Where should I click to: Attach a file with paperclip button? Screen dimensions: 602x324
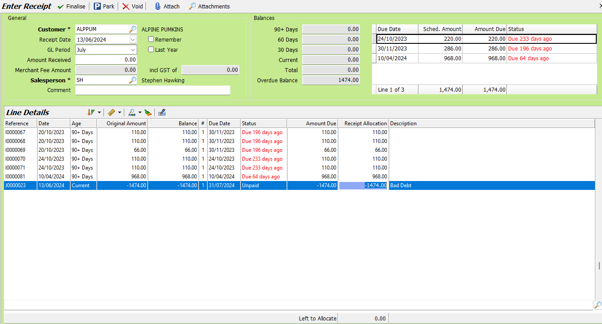[167, 6]
